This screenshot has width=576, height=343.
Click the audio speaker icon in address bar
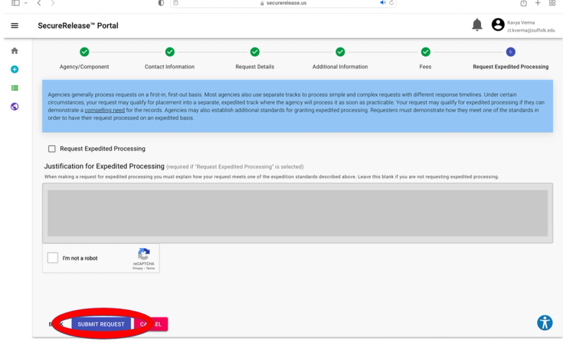383,3
